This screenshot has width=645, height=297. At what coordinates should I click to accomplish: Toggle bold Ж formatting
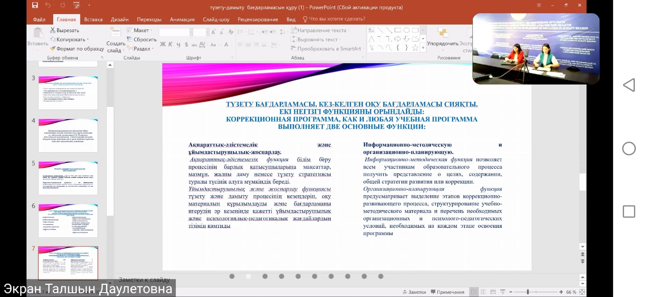pyautogui.click(x=163, y=44)
